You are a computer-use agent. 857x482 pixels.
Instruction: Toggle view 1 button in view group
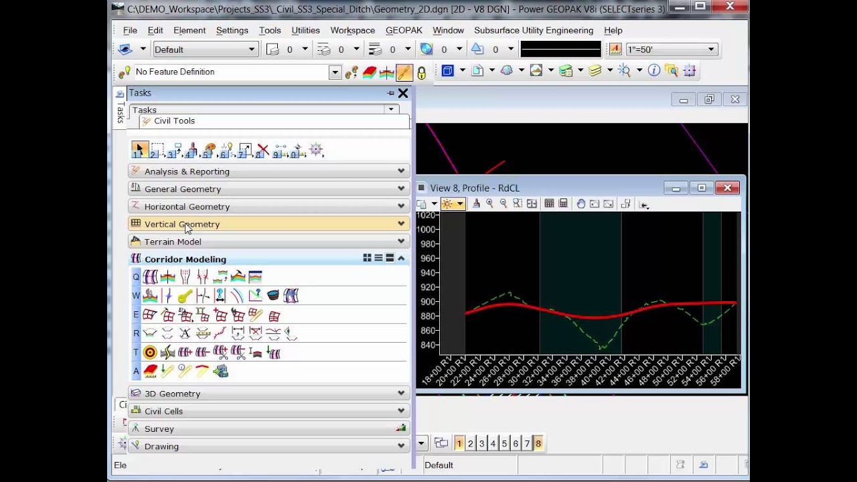(x=459, y=443)
